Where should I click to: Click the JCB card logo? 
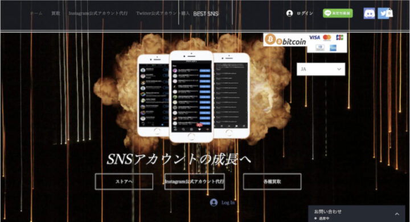(339, 37)
